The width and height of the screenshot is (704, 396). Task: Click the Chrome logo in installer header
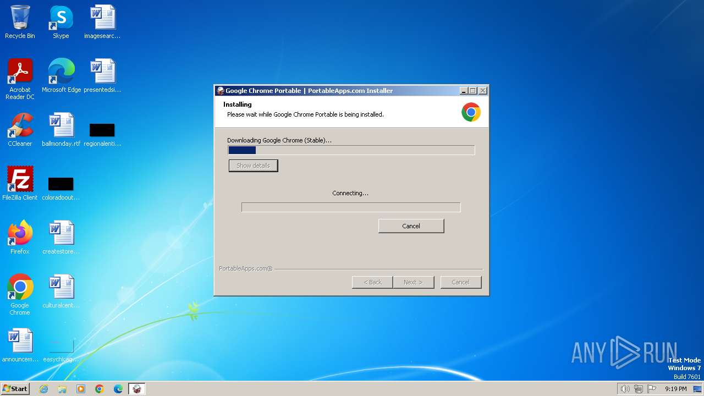[471, 112]
